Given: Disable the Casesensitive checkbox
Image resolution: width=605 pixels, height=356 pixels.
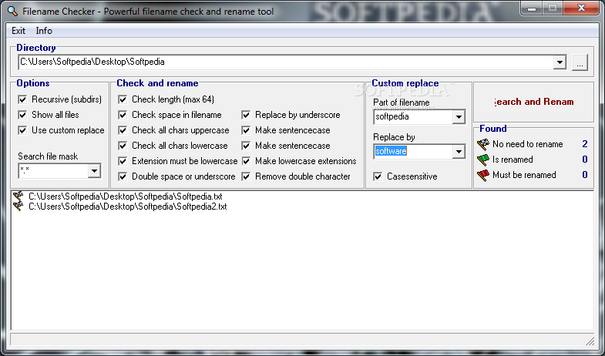Looking at the screenshot, I should pyautogui.click(x=378, y=176).
